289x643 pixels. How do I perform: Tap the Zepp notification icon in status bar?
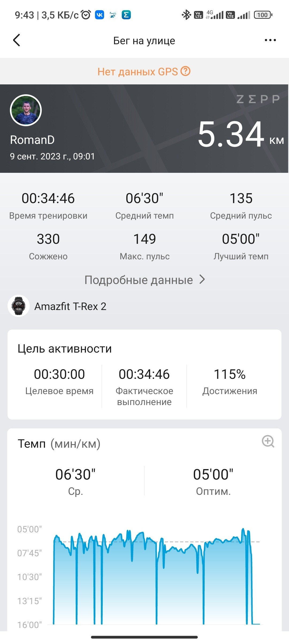126,15
